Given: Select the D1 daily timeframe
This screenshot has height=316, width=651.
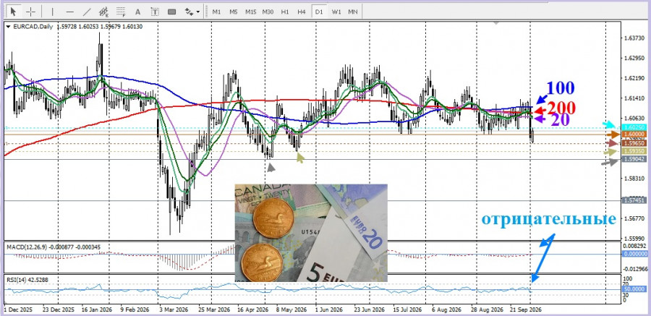Looking at the screenshot, I should tap(319, 12).
